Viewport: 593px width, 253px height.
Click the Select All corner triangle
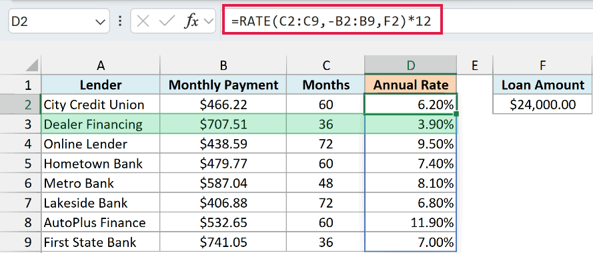[x=32, y=65]
